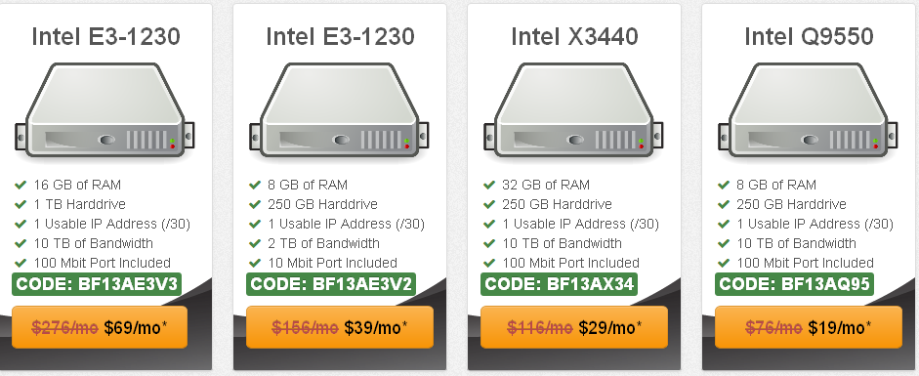Click checkmark next to Q9550 250 GB Harddrive

[x=724, y=204]
